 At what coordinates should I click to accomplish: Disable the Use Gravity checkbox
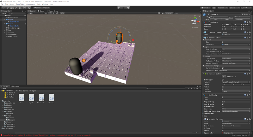click(223, 104)
